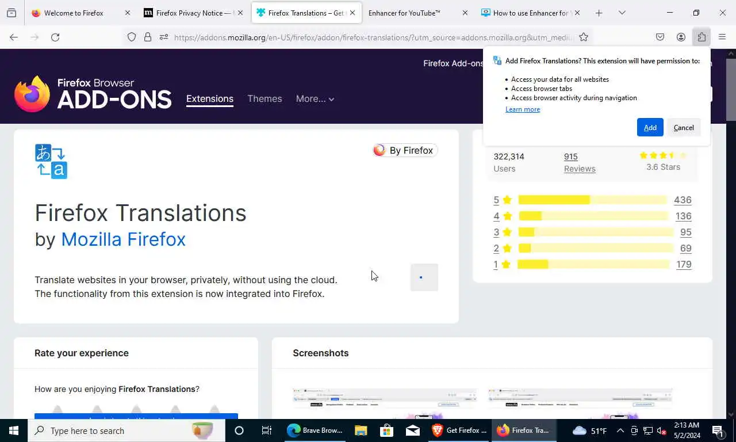Click the padlock site security icon
The image size is (736, 442).
coord(148,37)
